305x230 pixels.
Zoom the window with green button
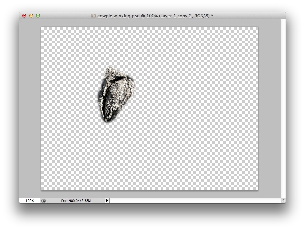coord(38,16)
